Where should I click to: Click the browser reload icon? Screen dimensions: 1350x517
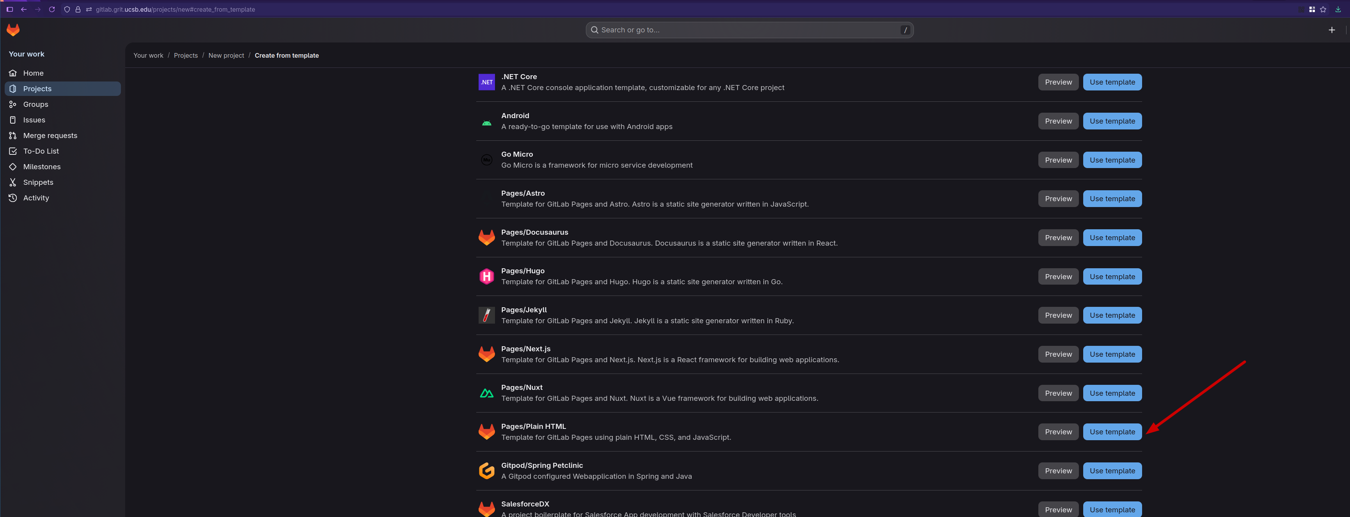coord(52,9)
